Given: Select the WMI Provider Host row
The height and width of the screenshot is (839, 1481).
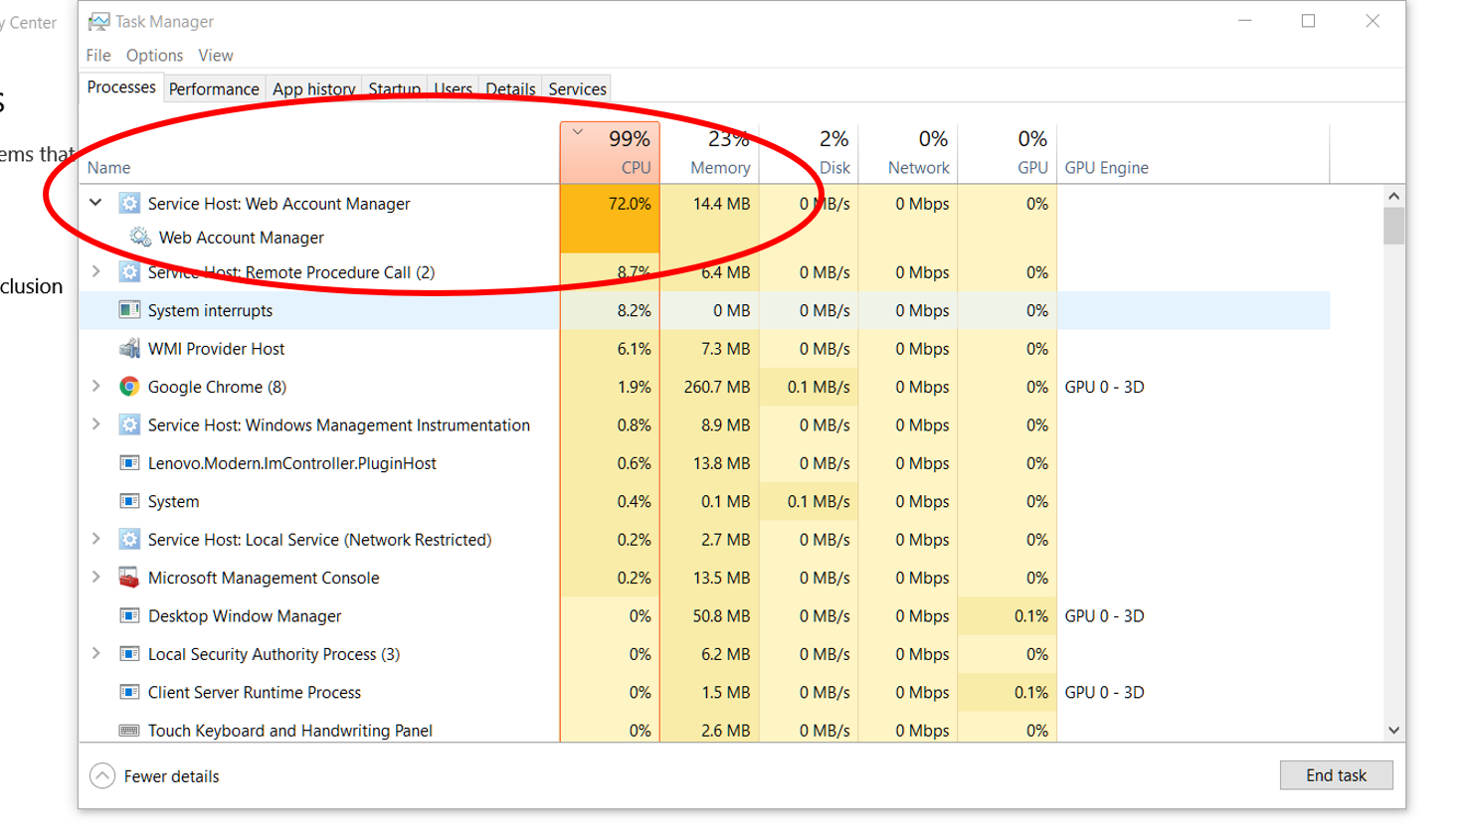Looking at the screenshot, I should click(x=704, y=349).
